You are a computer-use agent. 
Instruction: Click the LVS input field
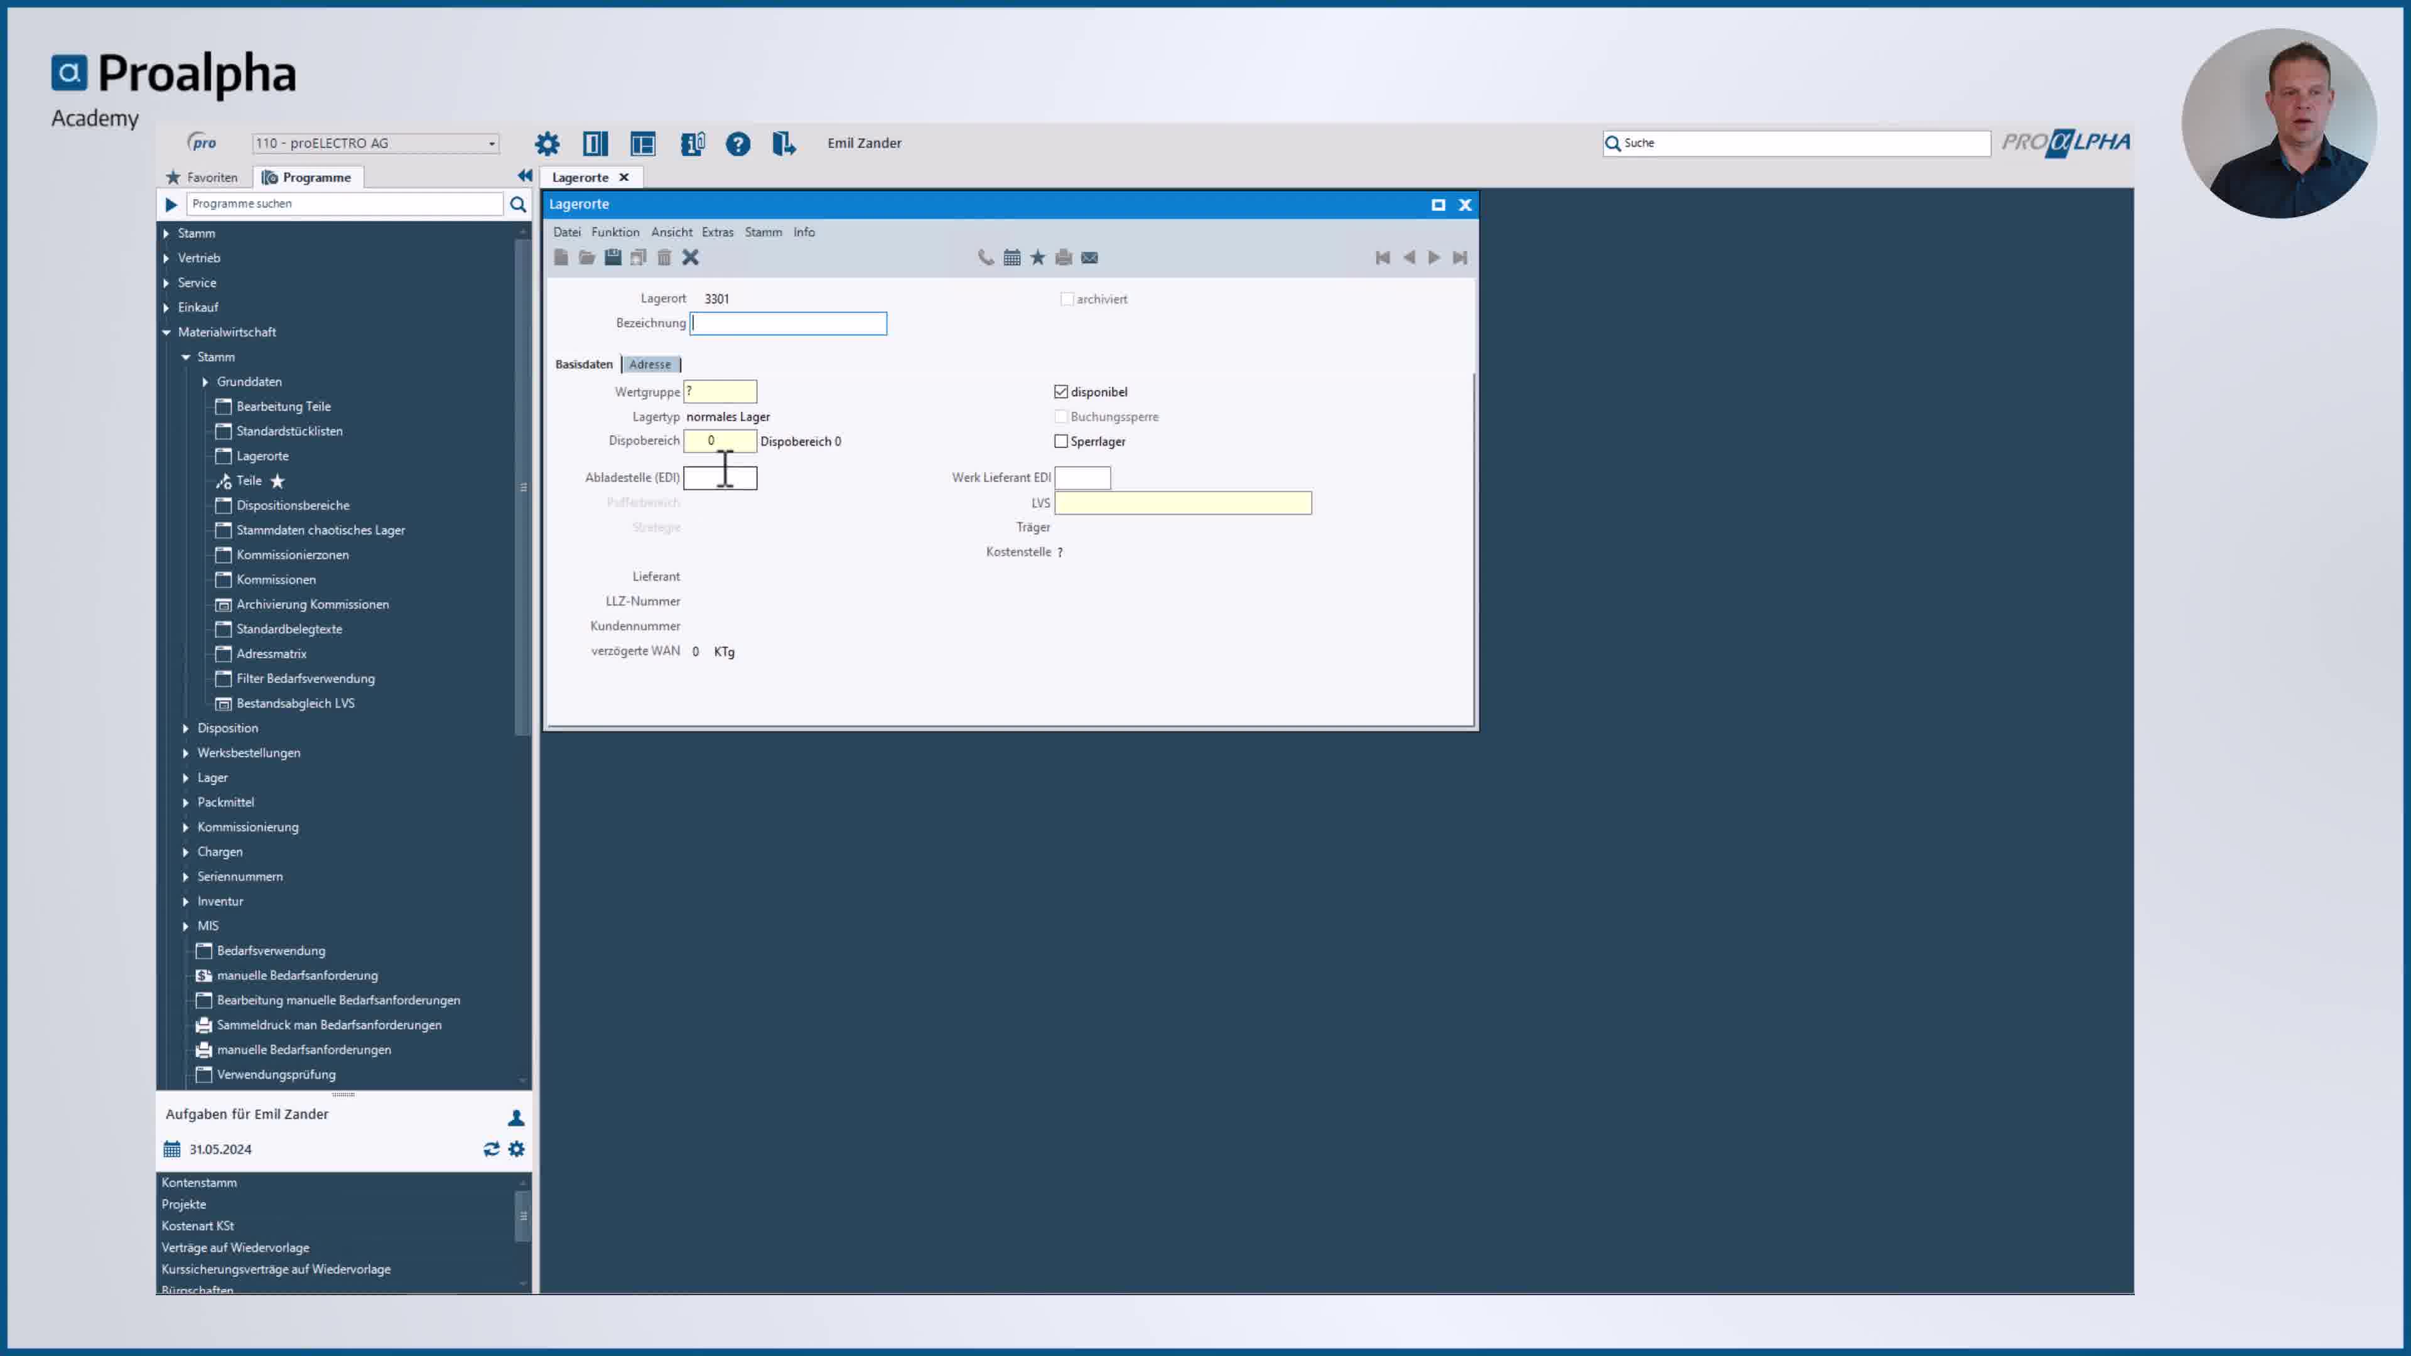(1183, 503)
